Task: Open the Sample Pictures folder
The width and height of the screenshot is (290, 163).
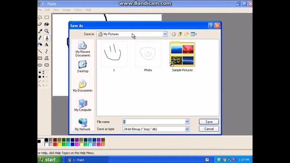Action: coord(182,56)
